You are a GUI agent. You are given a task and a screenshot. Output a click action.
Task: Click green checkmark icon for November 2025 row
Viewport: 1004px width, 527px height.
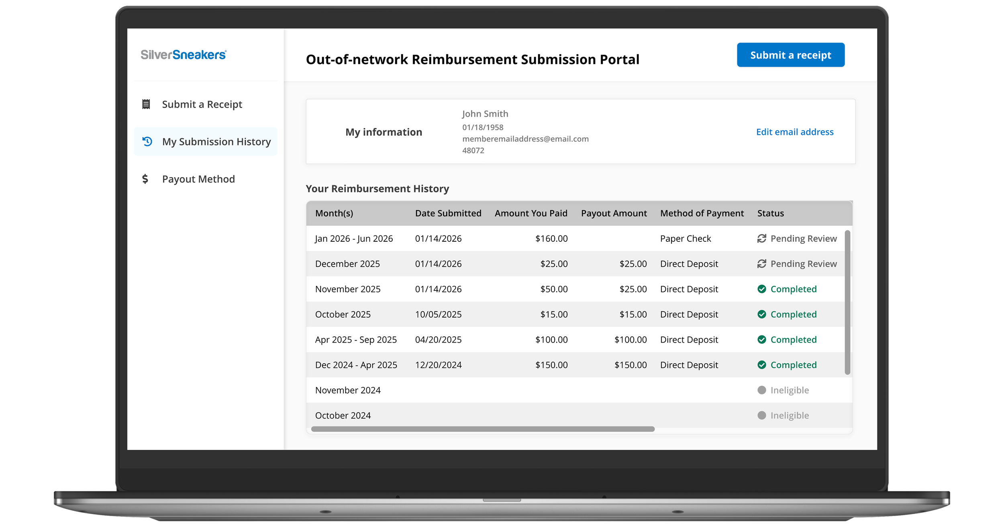pos(761,289)
